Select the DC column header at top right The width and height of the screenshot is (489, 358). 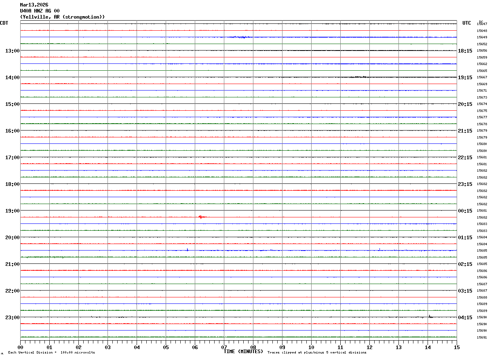[x=481, y=22]
